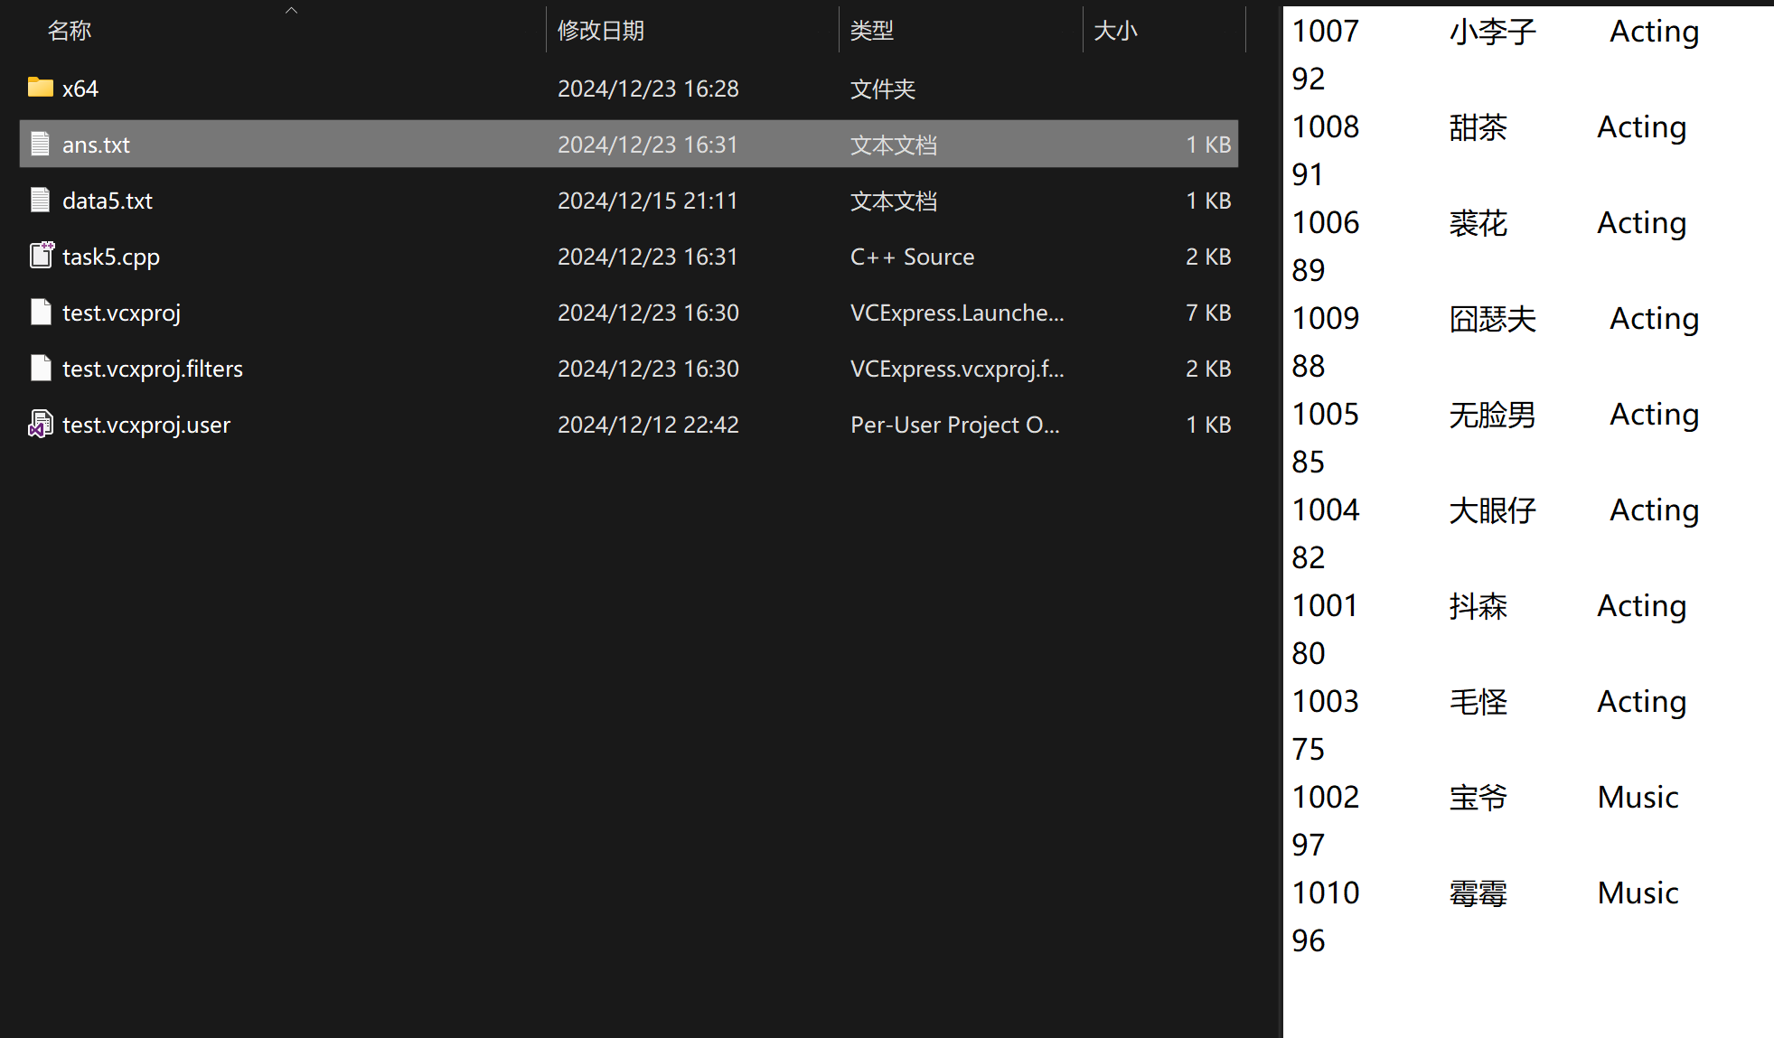
Task: Click the 7 KB size of test.vcxproj
Action: pos(1207,313)
